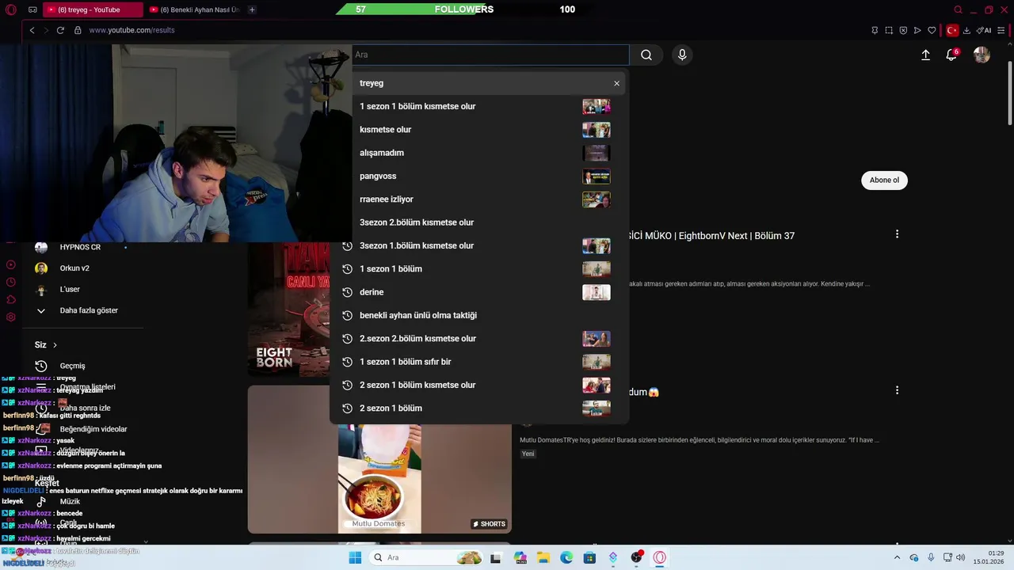The height and width of the screenshot is (570, 1014).
Task: Choose history item '2 sezon 1 bölüm'
Action: (479, 408)
